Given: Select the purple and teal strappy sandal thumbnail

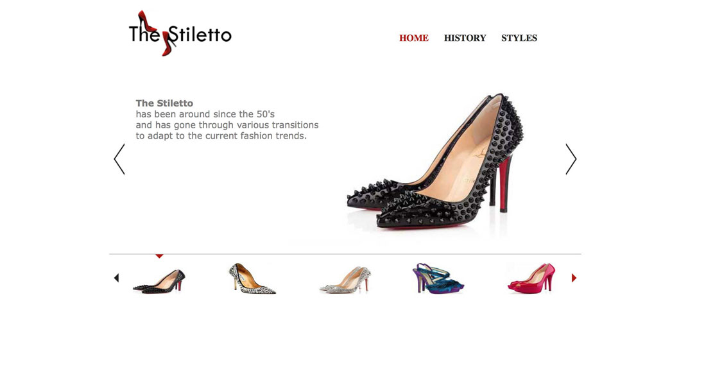Looking at the screenshot, I should pos(438,278).
